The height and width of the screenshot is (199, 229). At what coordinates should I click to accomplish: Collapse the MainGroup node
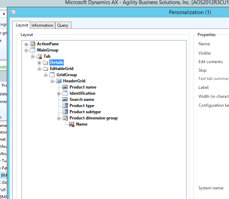(x=26, y=50)
